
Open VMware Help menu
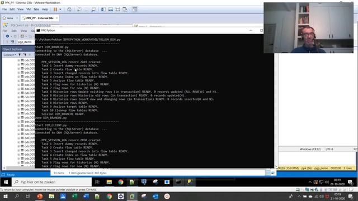click(45, 9)
